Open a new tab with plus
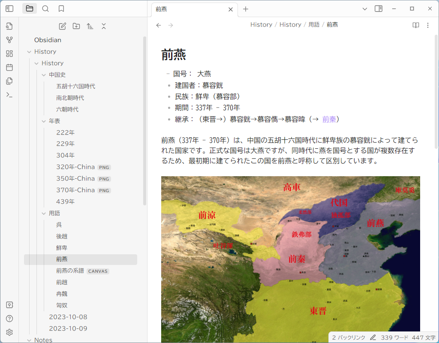439x343 pixels. tap(246, 9)
